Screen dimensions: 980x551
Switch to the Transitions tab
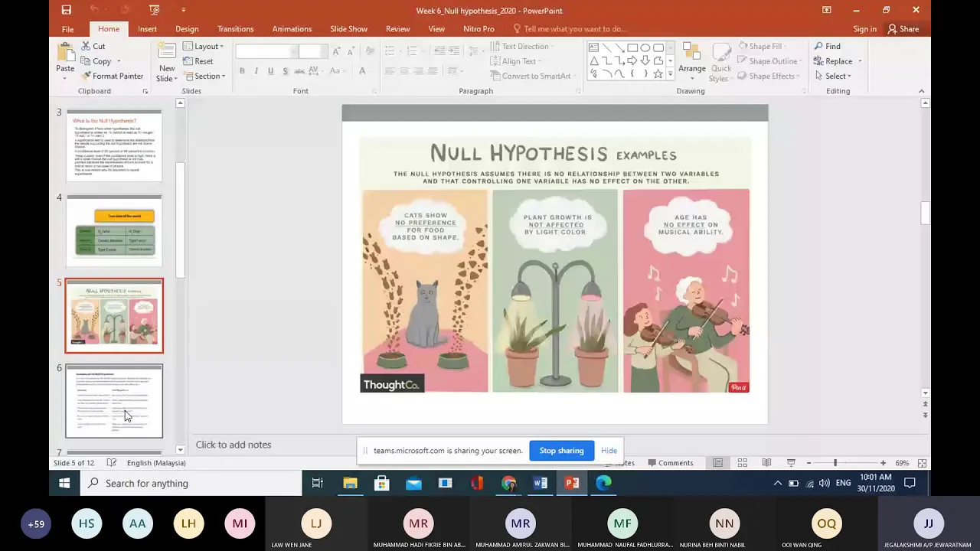235,29
